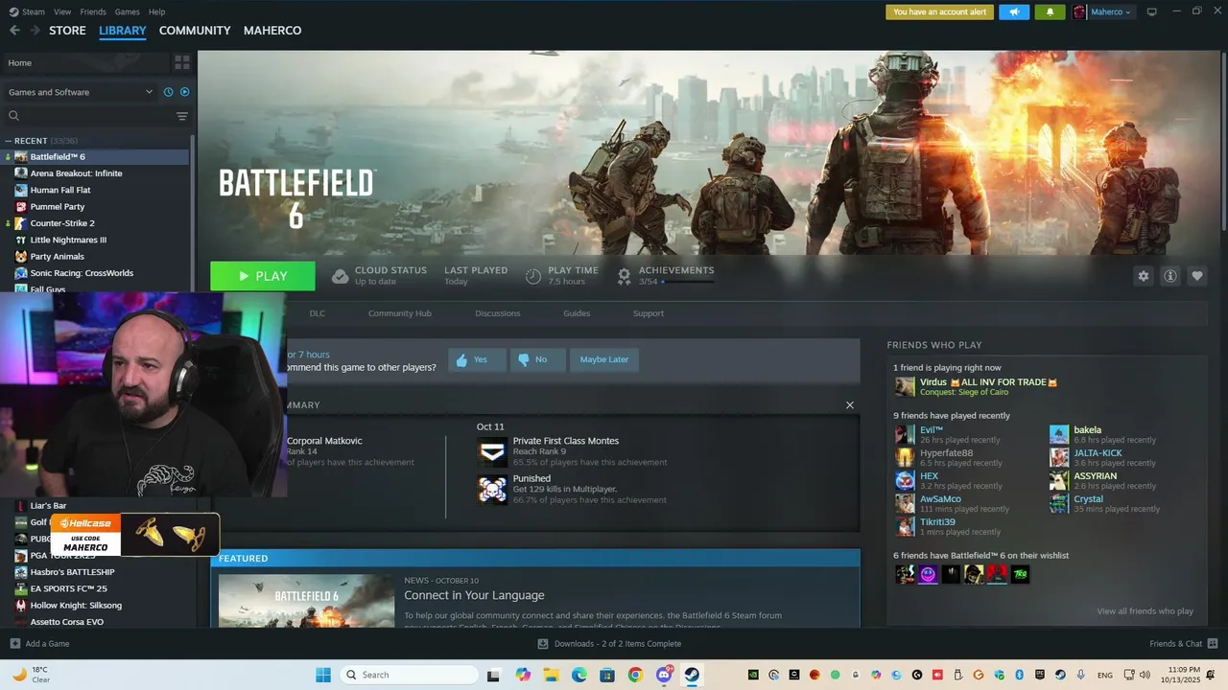Open bakela friend avatar
Viewport: 1228px width, 690px height.
tap(1058, 435)
